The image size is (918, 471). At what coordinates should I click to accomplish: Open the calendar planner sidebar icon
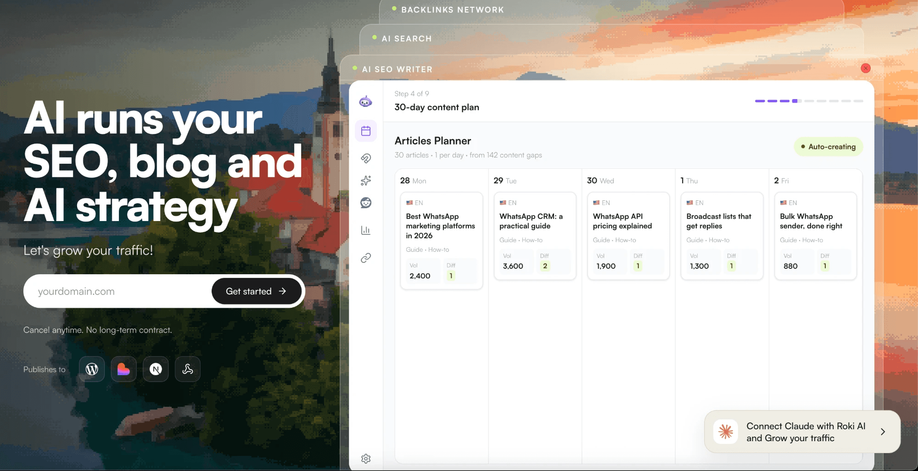(366, 131)
